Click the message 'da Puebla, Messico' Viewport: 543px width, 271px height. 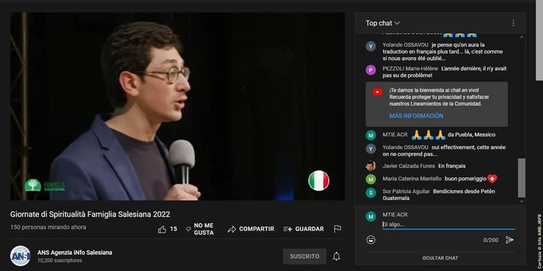[x=471, y=135]
